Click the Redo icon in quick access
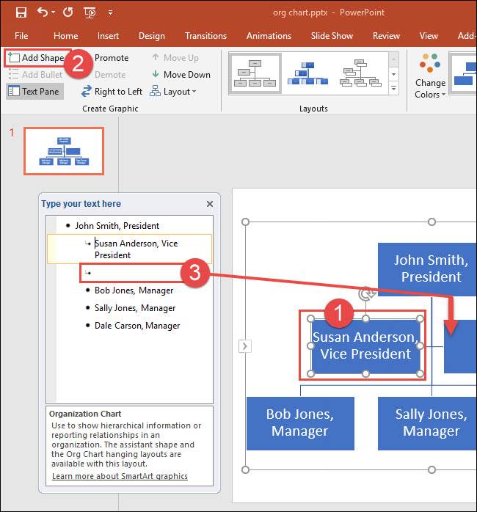 pyautogui.click(x=68, y=12)
